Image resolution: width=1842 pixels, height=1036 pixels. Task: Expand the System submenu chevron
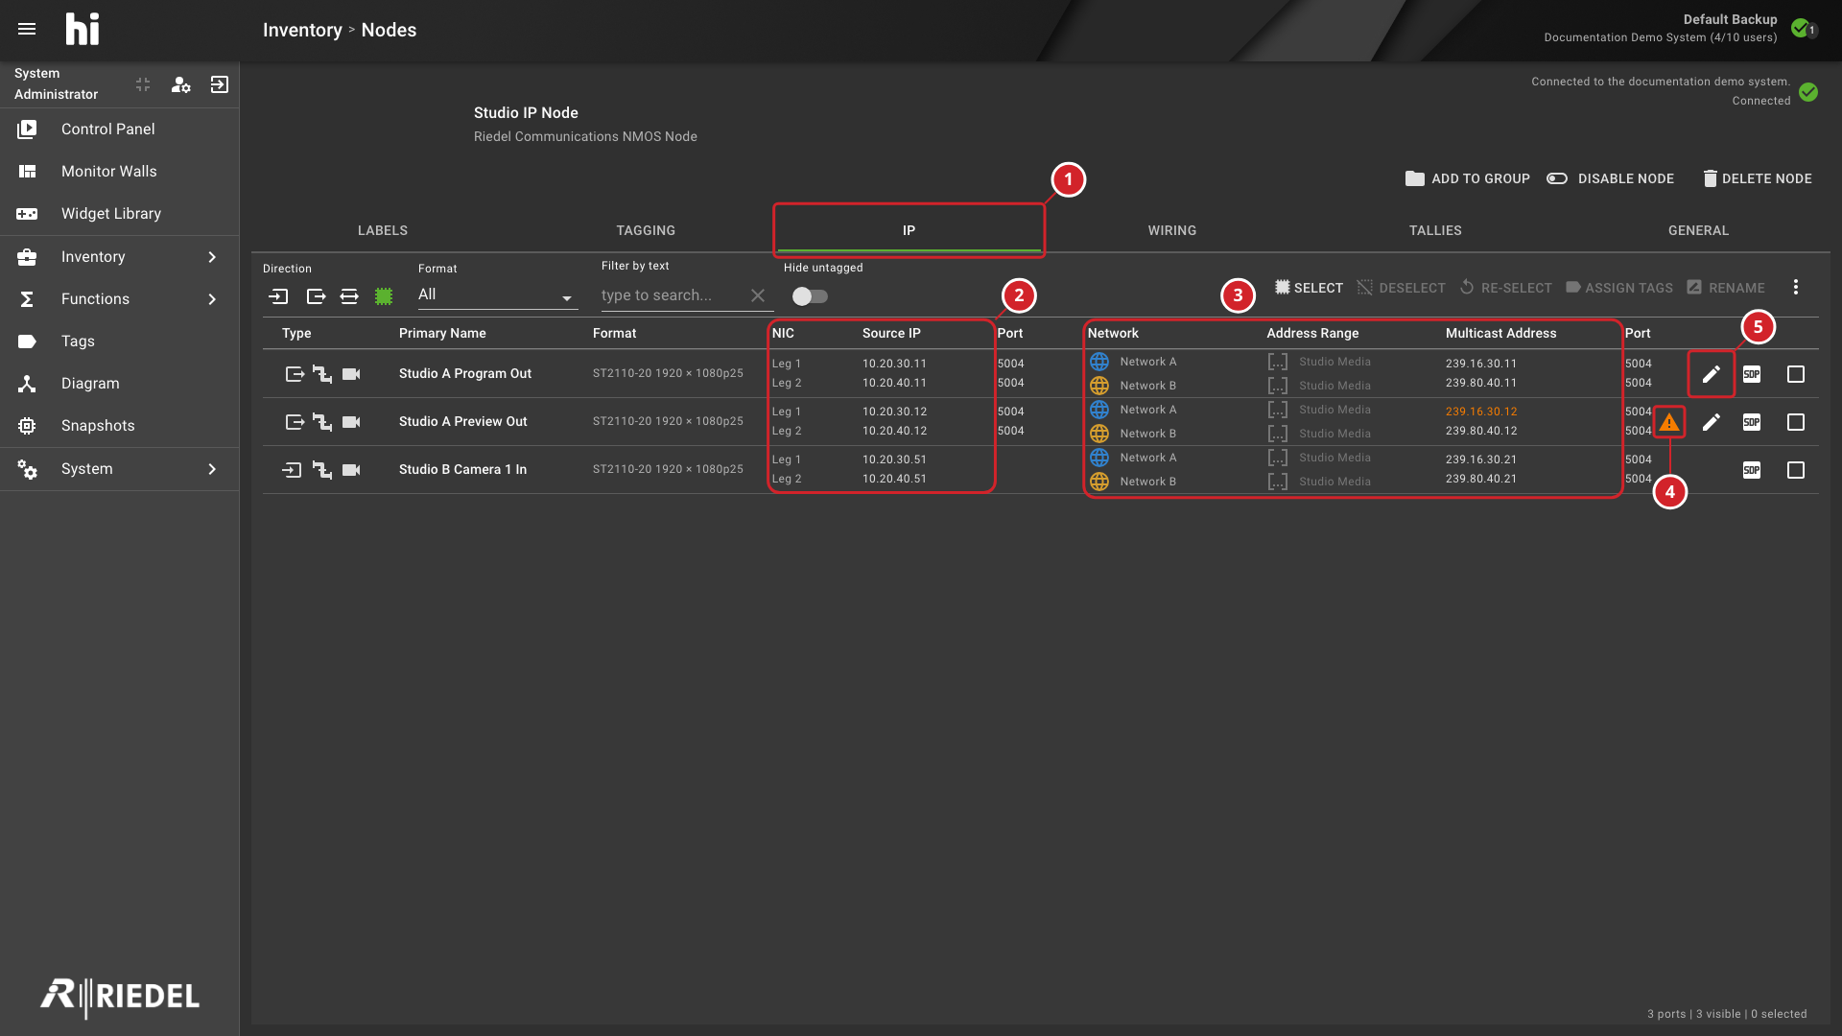[212, 469]
